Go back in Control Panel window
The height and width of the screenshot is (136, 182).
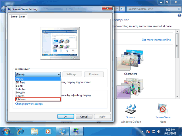pos(3,9)
